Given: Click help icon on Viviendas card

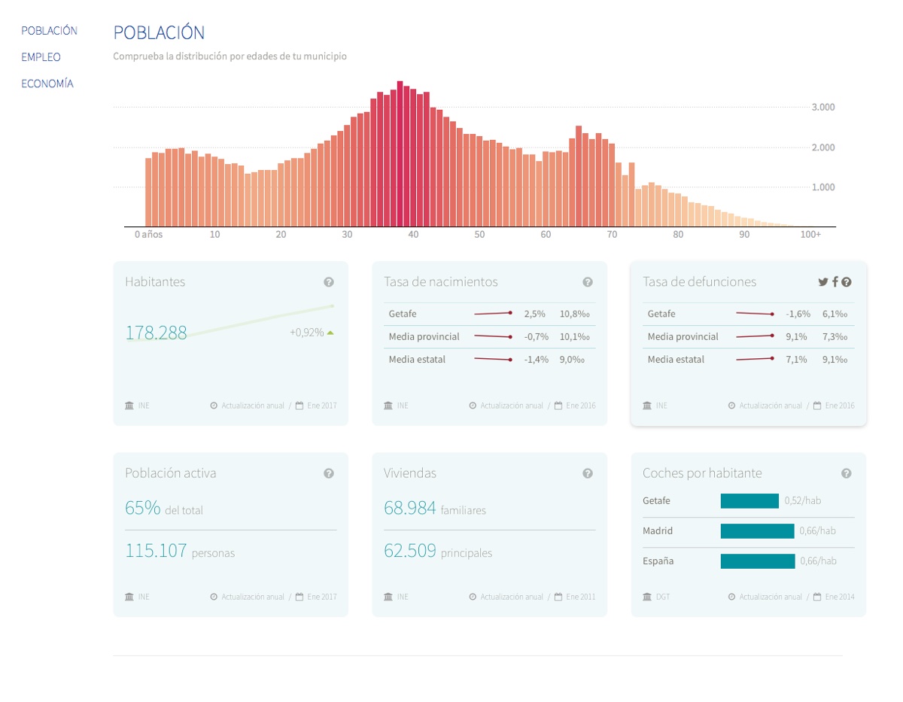Looking at the screenshot, I should (x=588, y=473).
